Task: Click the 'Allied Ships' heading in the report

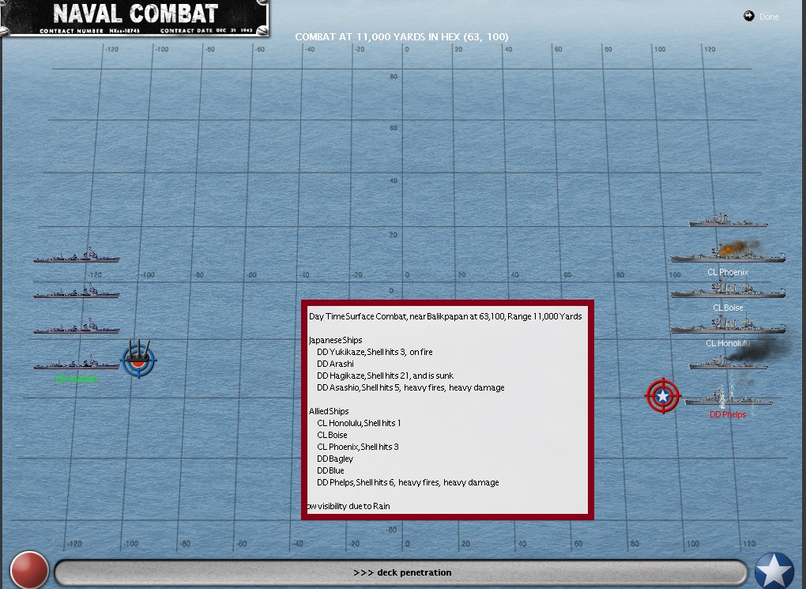Action: (329, 411)
